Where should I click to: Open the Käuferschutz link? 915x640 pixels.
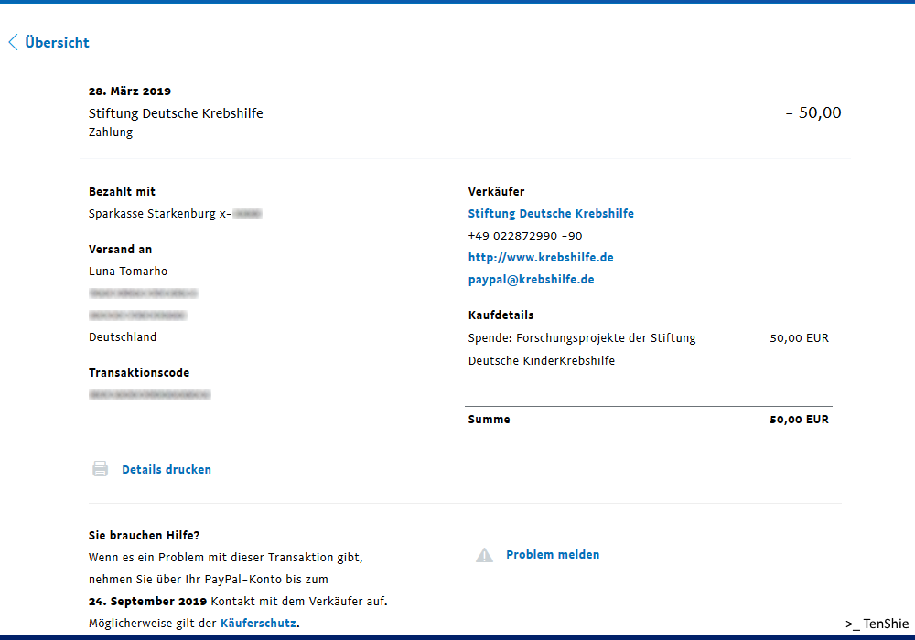tap(258, 624)
